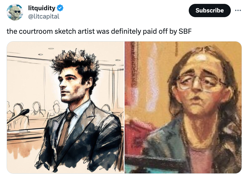
Task: Open the litquidity display name link
Action: coord(42,8)
